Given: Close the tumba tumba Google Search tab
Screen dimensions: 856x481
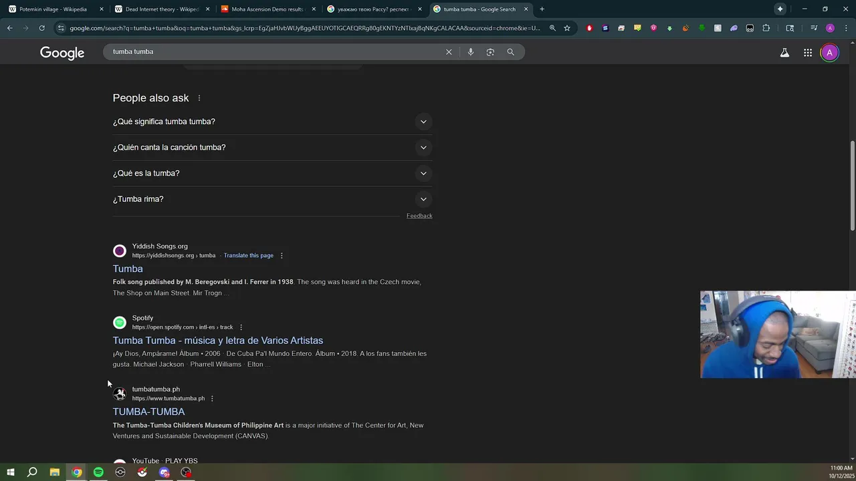Looking at the screenshot, I should point(526,9).
